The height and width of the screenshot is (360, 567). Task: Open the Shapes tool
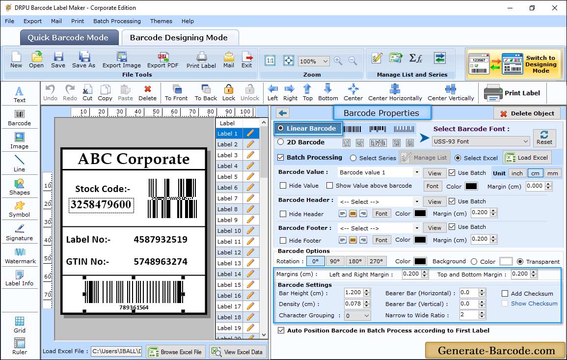(20, 187)
